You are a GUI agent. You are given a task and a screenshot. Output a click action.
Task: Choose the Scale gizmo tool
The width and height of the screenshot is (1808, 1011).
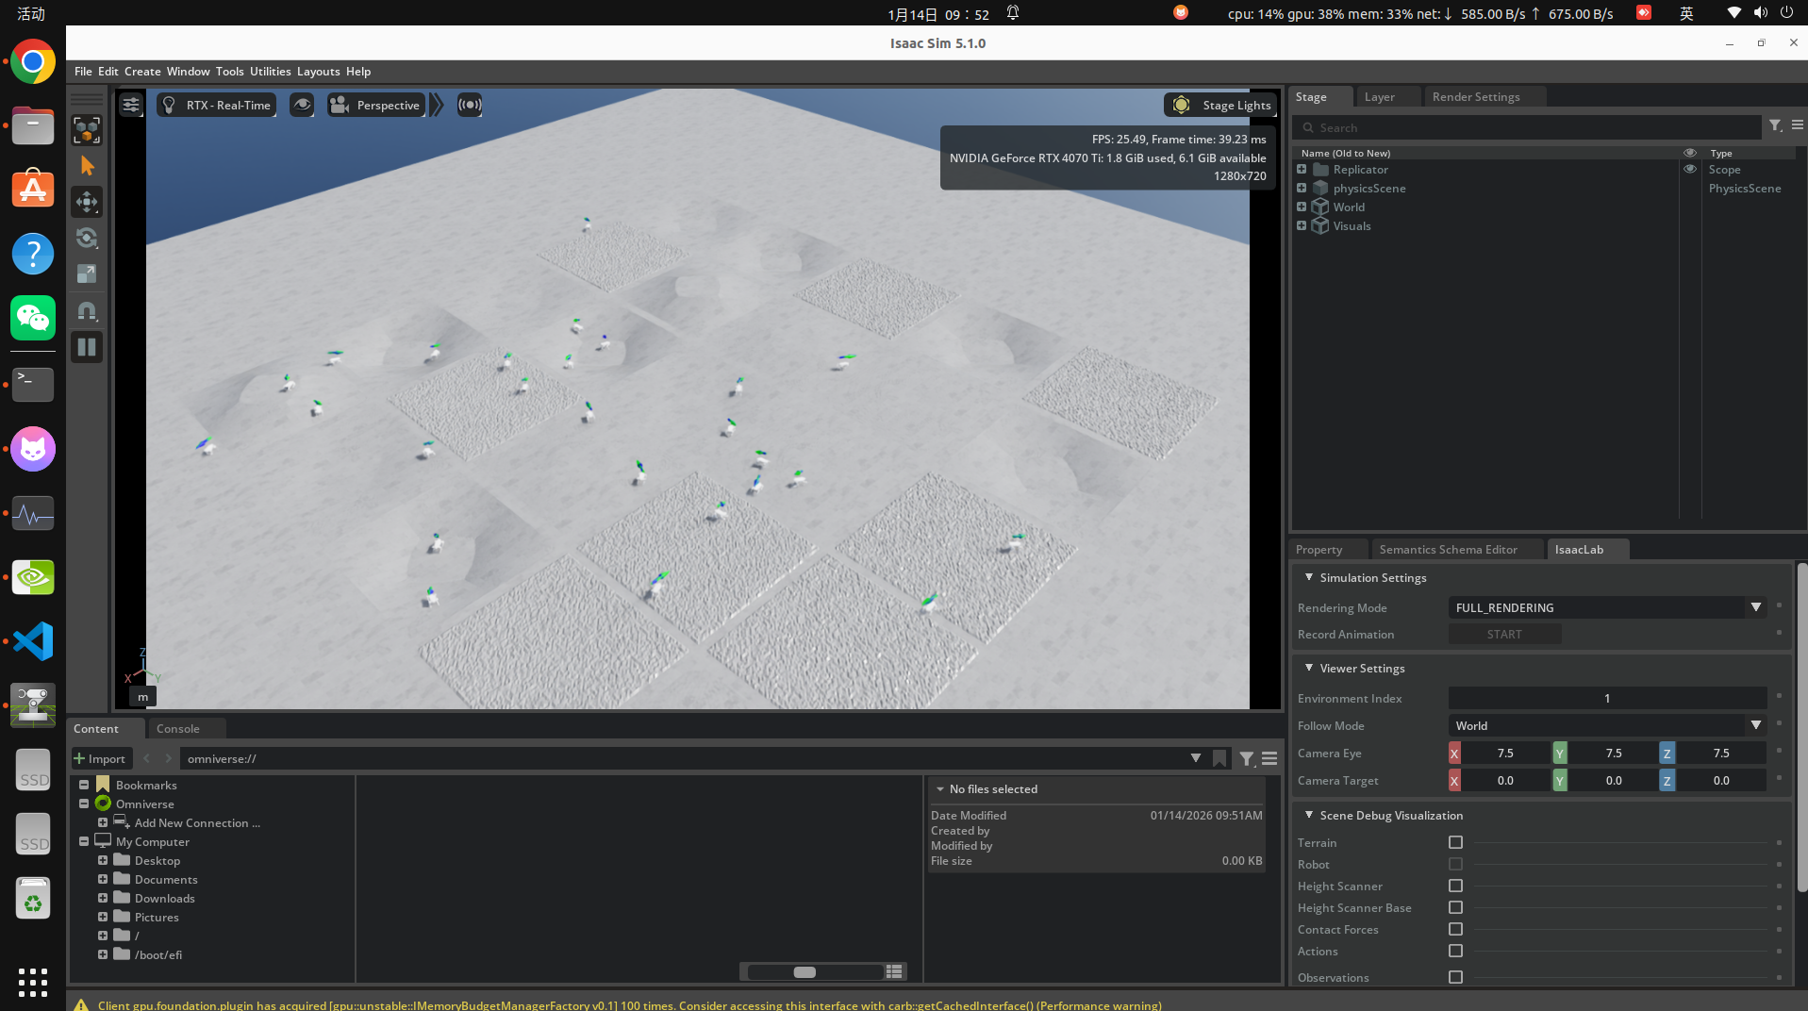click(87, 273)
